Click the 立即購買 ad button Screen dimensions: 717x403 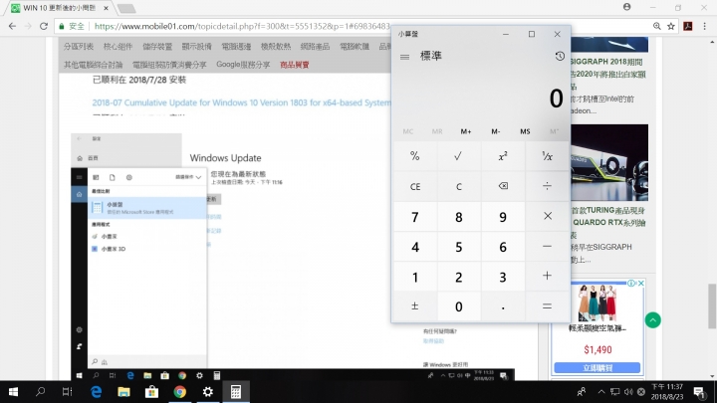point(597,368)
